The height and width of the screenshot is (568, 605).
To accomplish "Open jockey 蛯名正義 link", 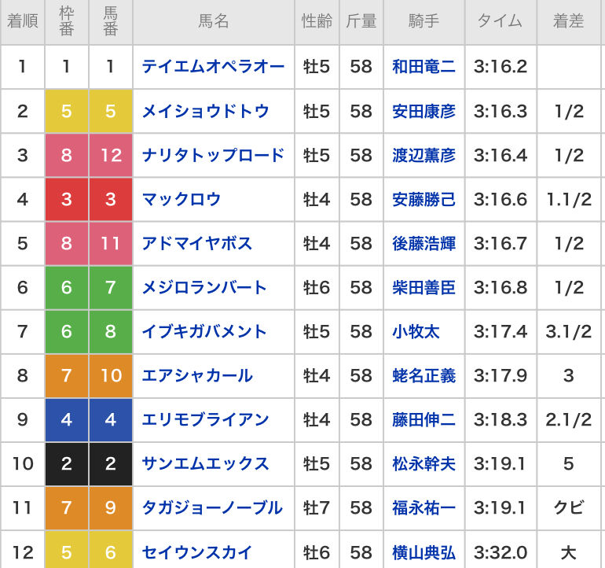I will (x=423, y=375).
